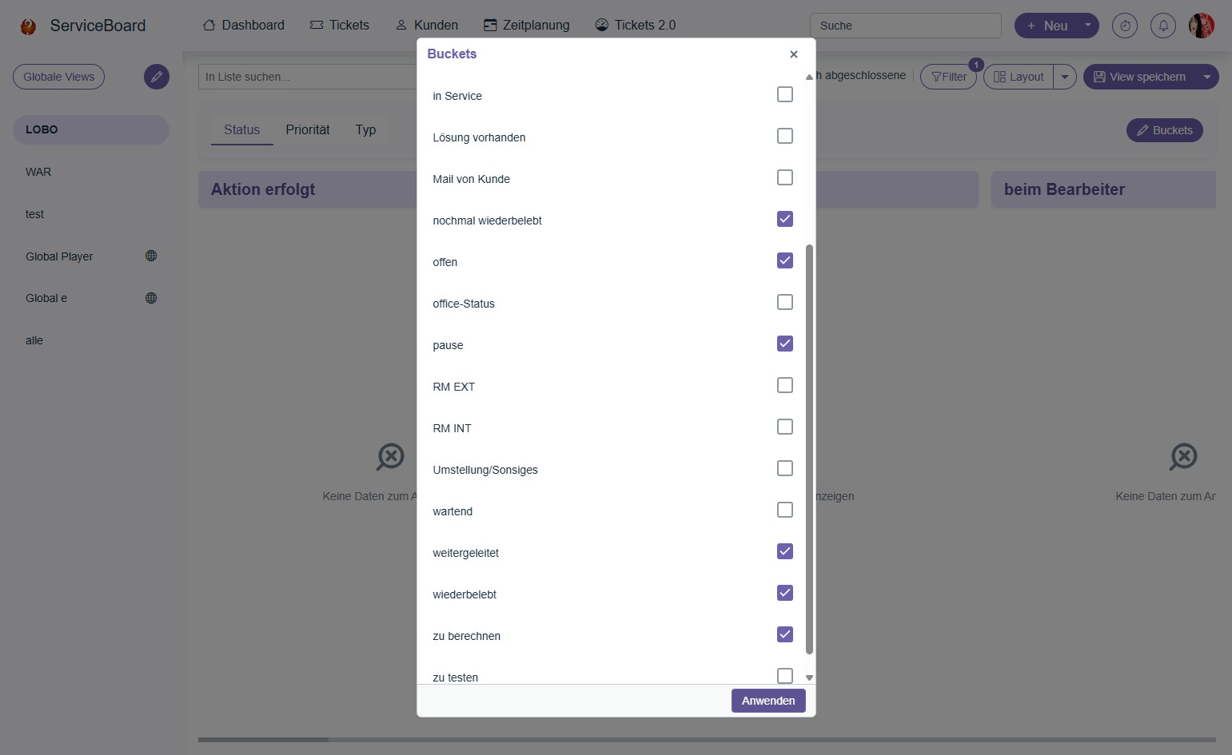Close the Buckets dialog with X
1232x755 pixels.
point(794,54)
